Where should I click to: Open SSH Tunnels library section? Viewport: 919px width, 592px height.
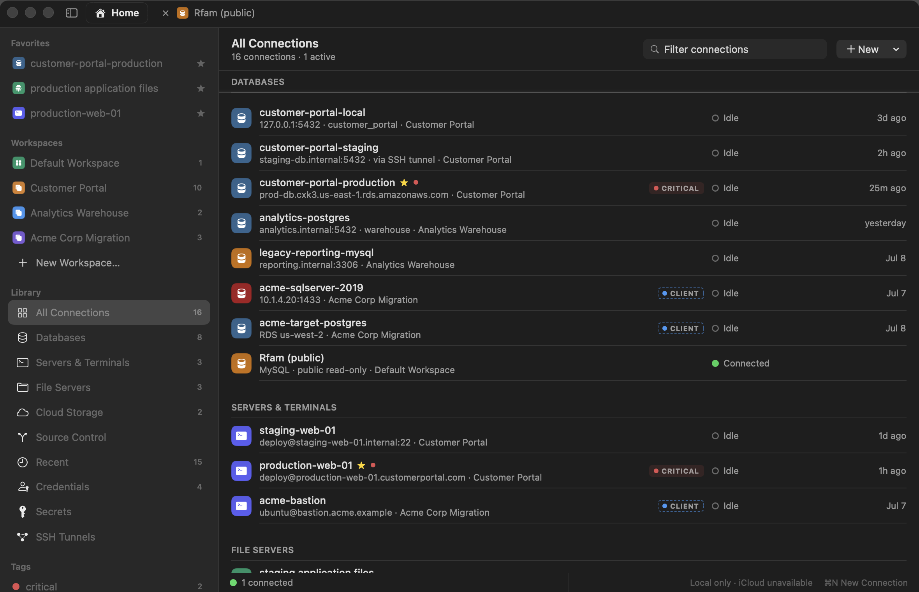109,537
